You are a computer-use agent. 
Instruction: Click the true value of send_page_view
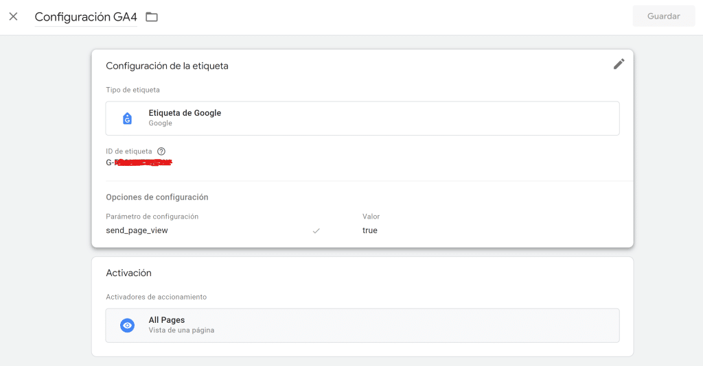click(370, 230)
